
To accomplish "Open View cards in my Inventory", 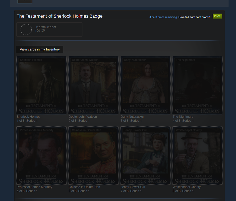I will point(40,49).
